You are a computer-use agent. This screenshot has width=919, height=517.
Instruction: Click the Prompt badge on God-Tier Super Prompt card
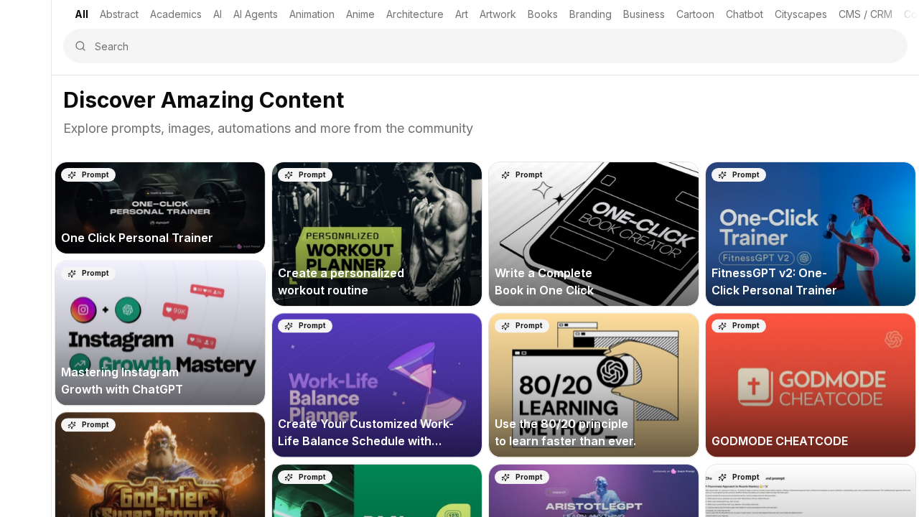[88, 425]
